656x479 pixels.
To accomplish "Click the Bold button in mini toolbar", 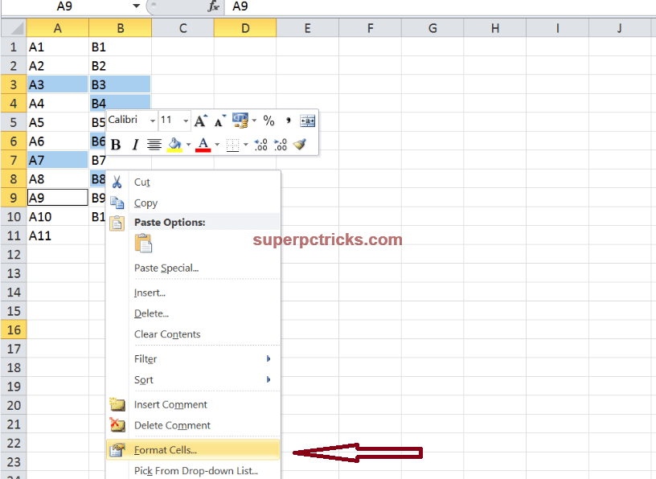I will tap(116, 145).
